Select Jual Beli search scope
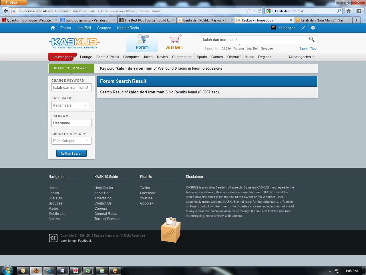The height and width of the screenshot is (275, 366). coord(252,48)
